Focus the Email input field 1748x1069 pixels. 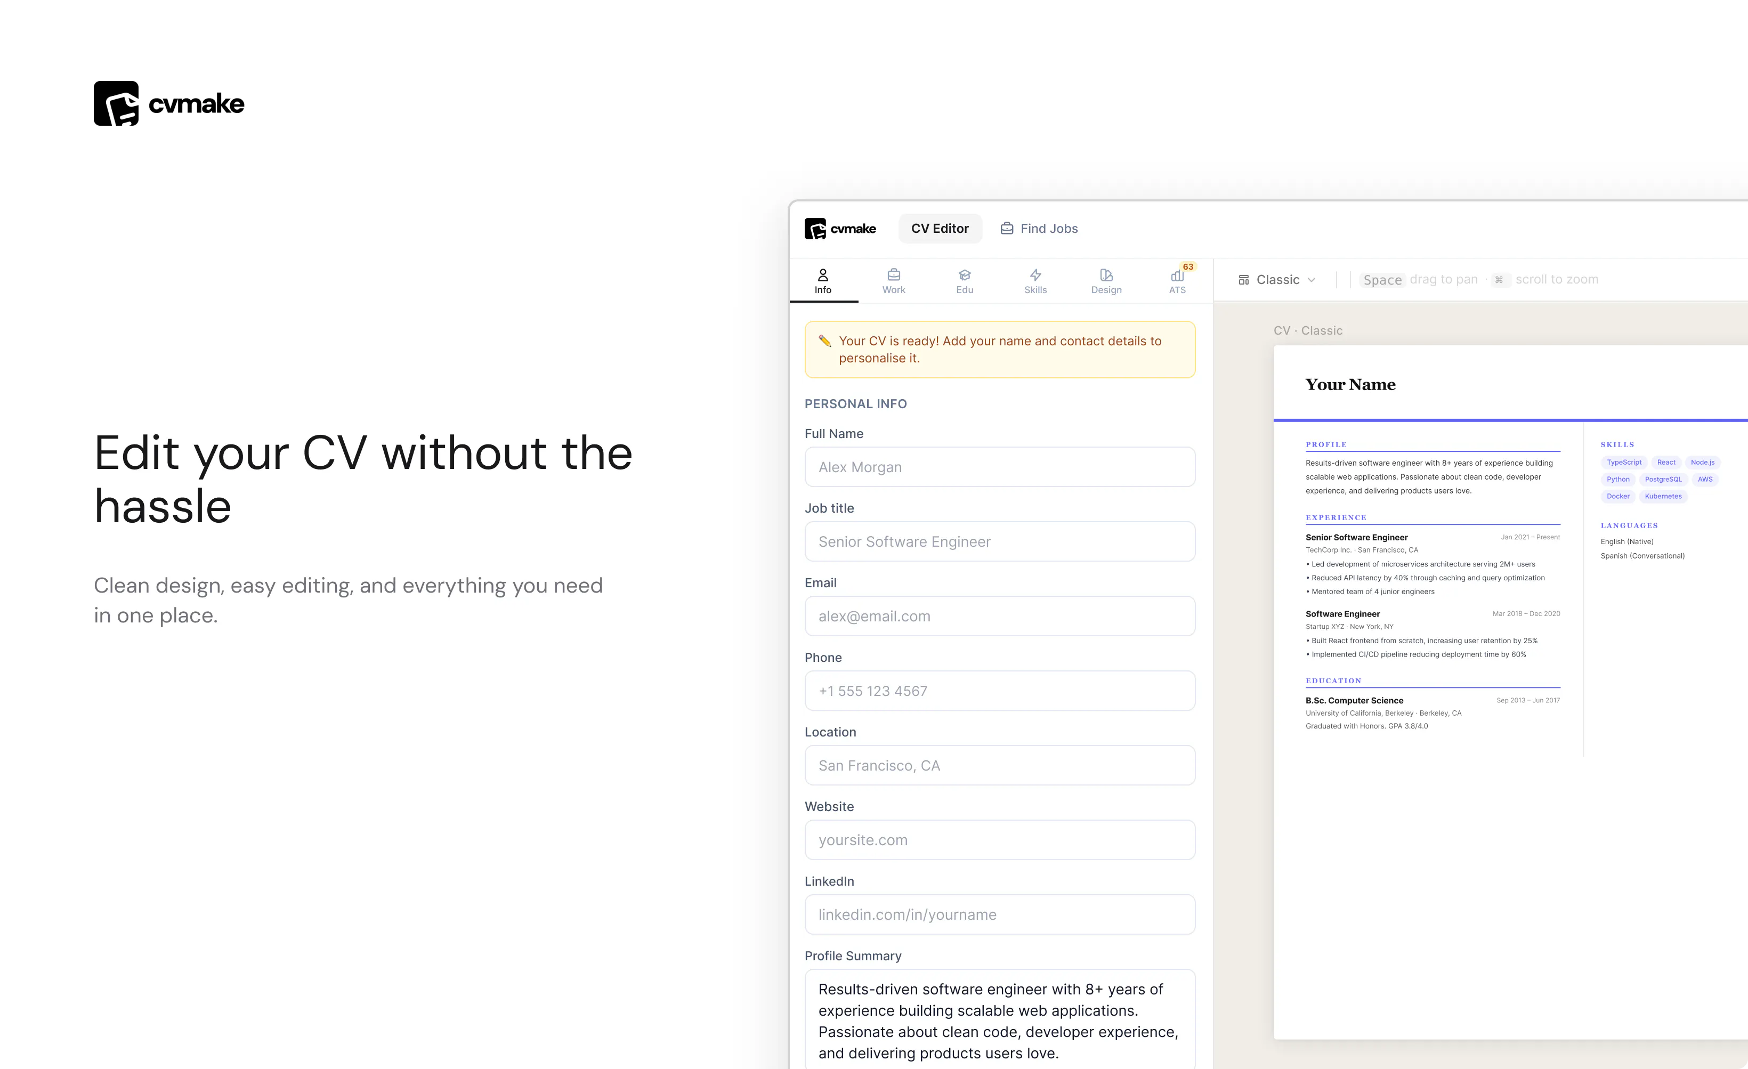click(x=1000, y=616)
